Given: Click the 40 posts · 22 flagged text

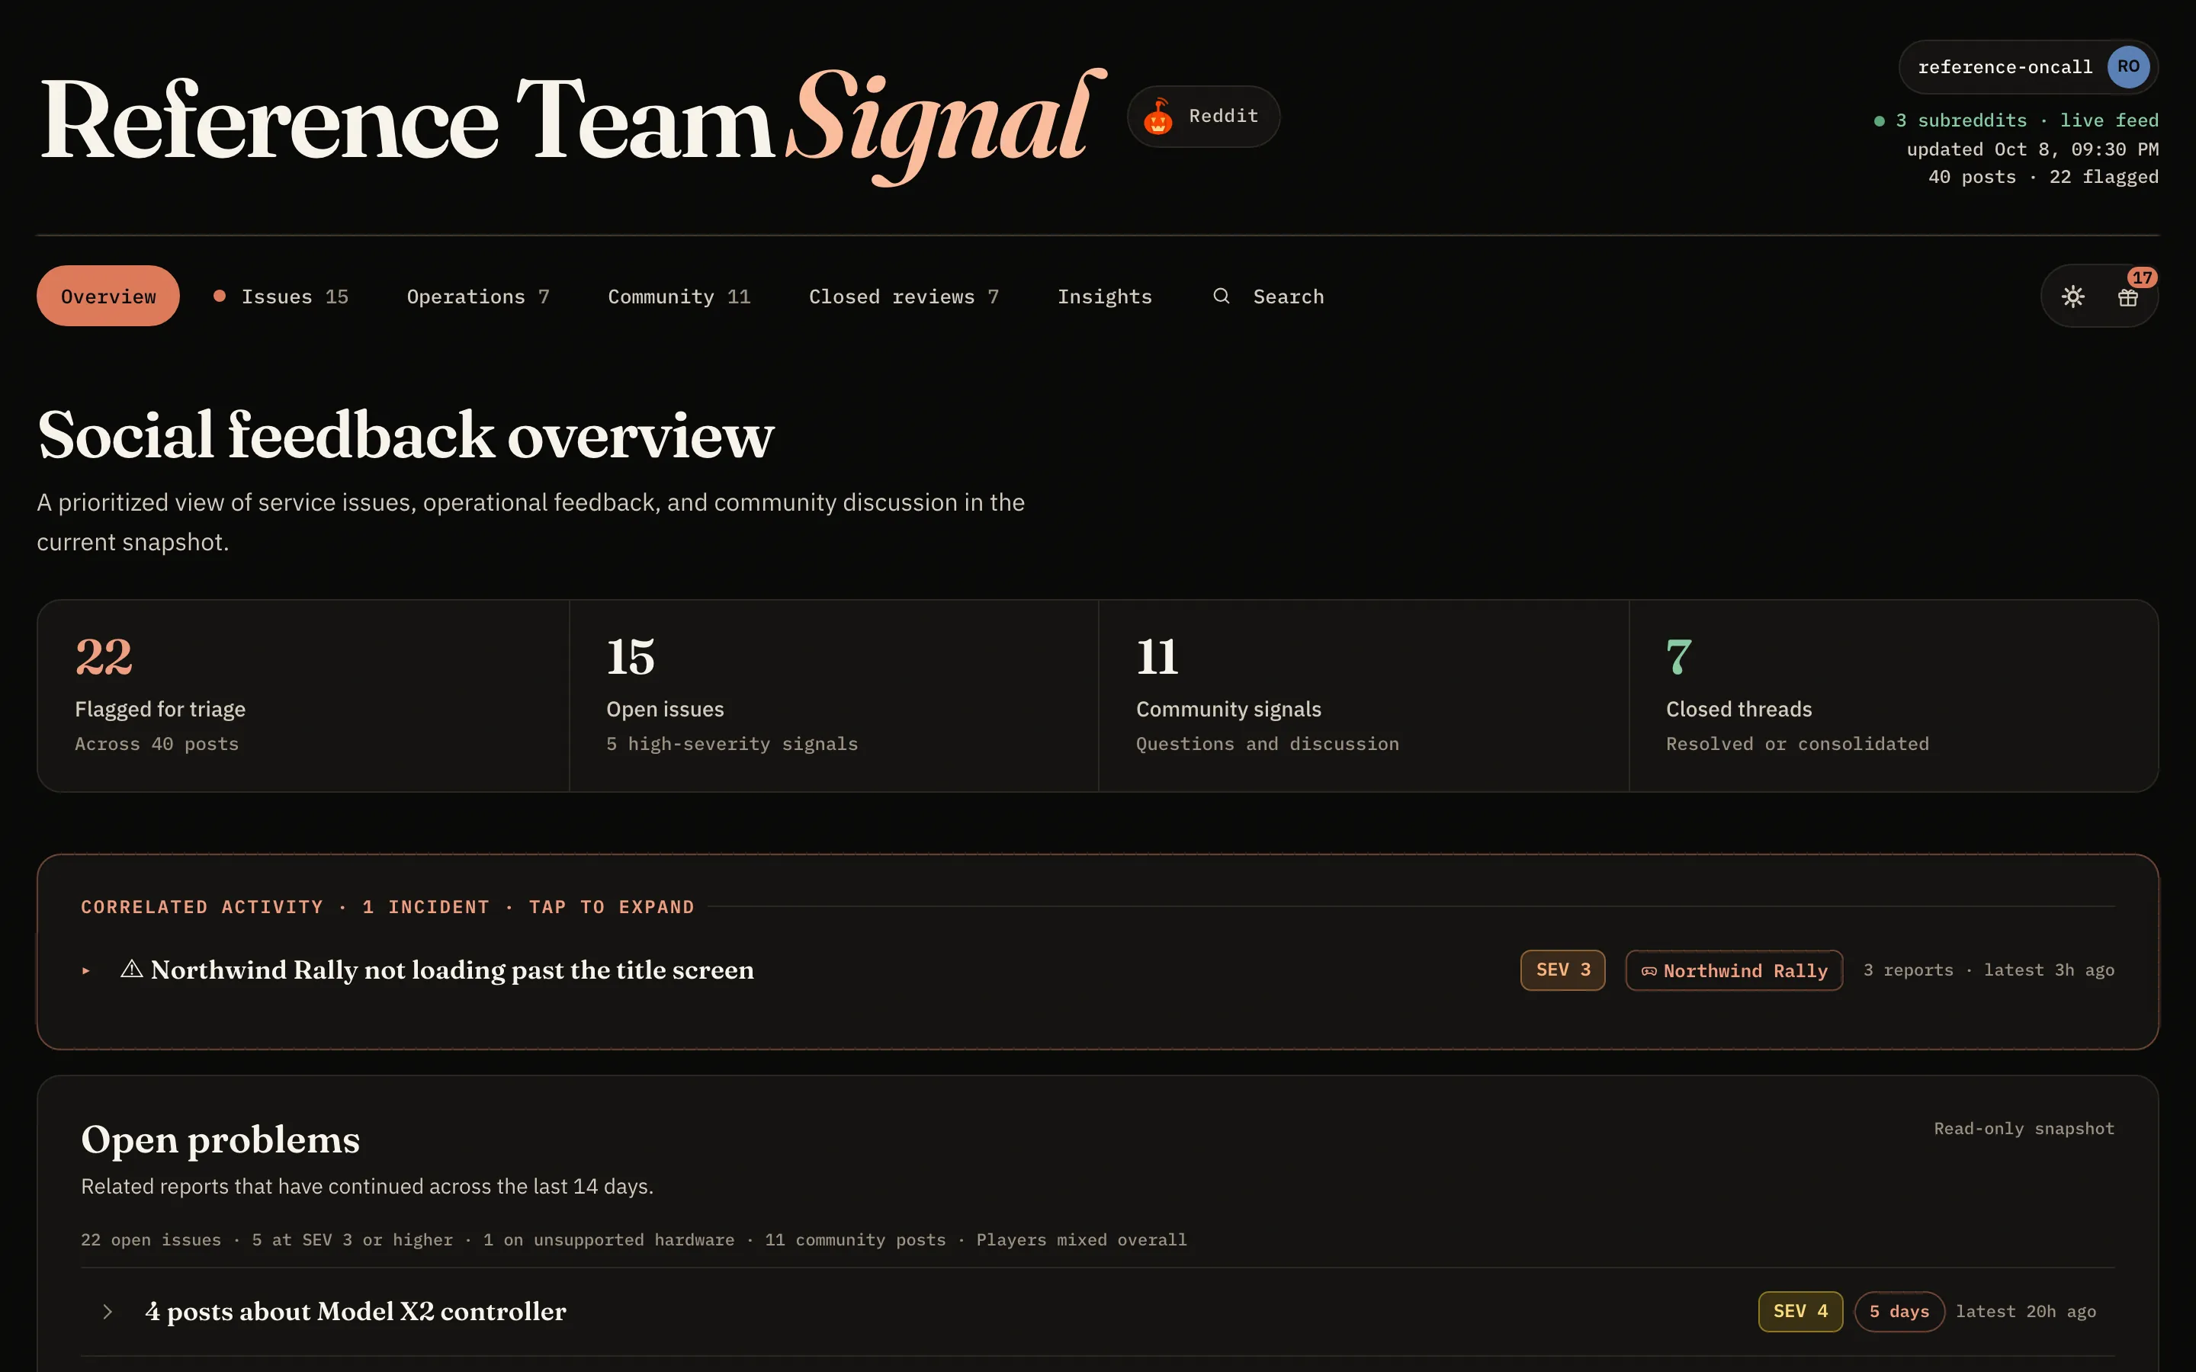Looking at the screenshot, I should tap(2043, 177).
